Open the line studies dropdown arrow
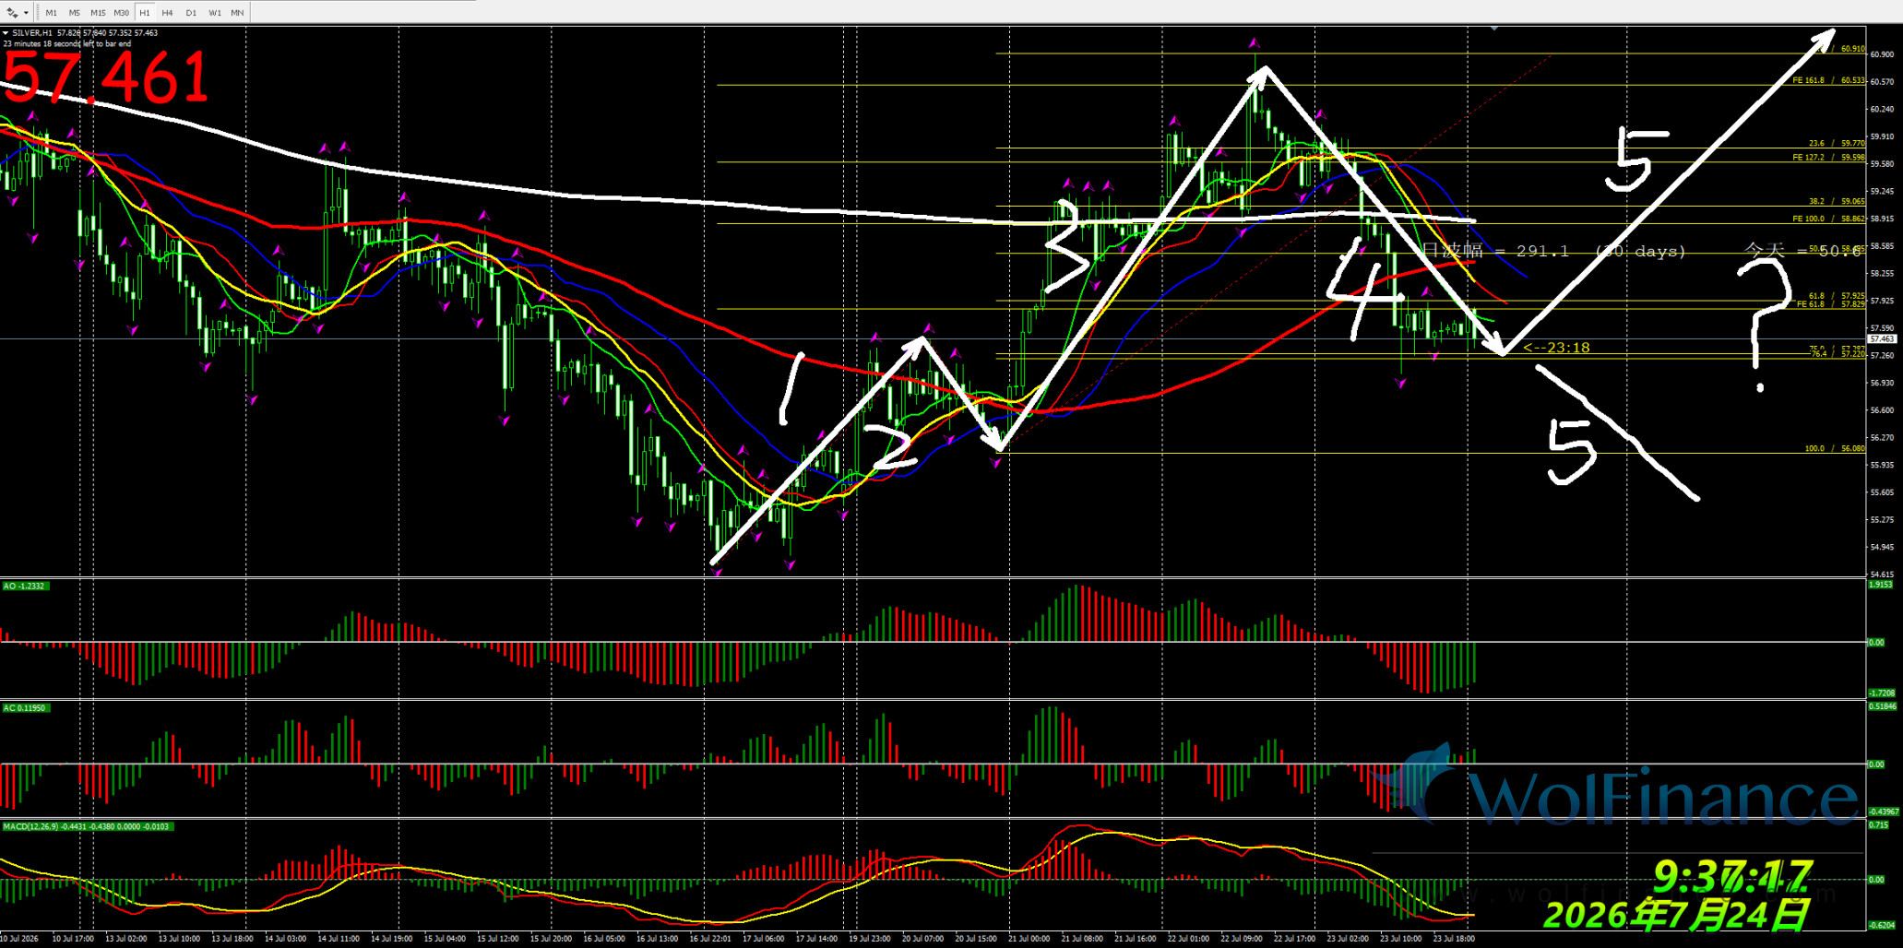Image resolution: width=1903 pixels, height=948 pixels. [26, 13]
